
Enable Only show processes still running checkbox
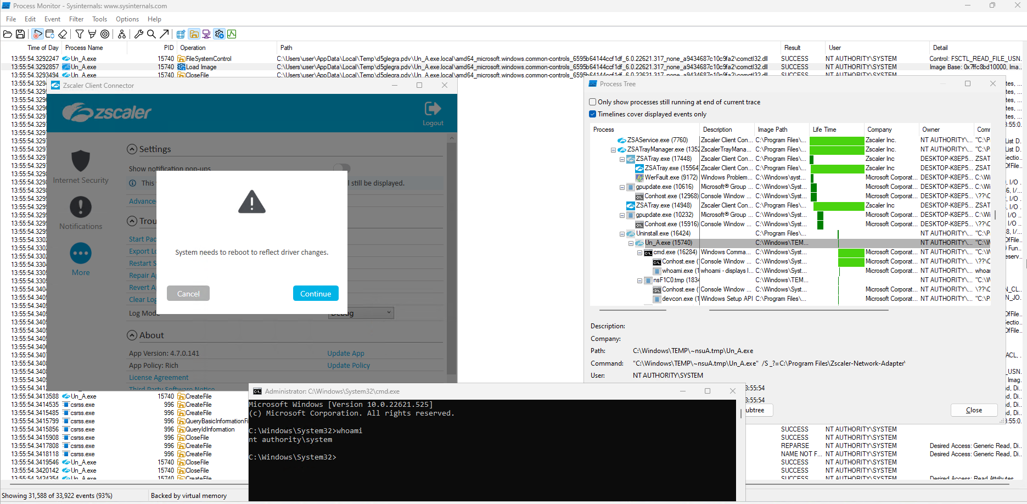pyautogui.click(x=592, y=102)
